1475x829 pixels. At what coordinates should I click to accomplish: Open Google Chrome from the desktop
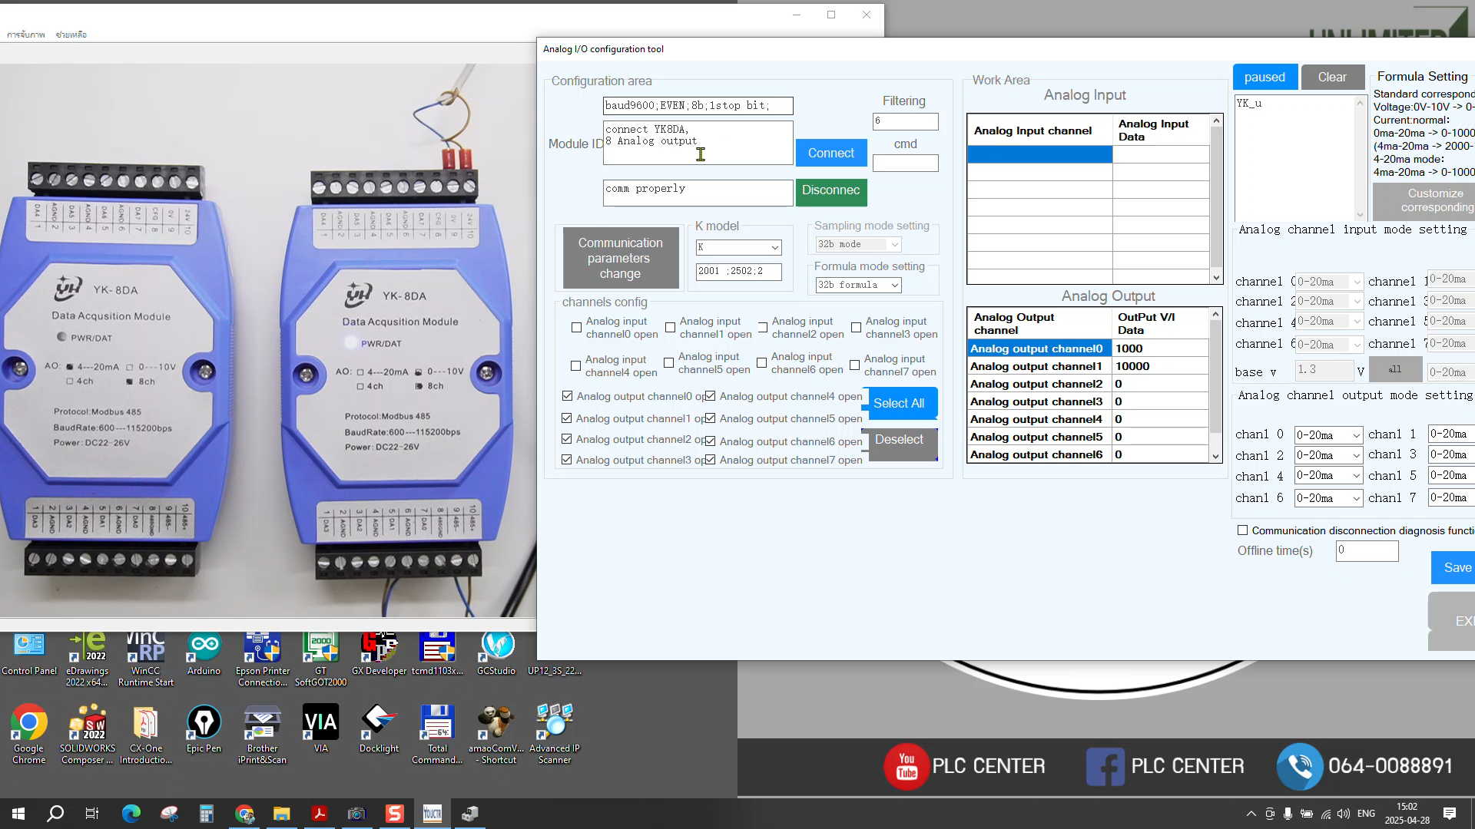point(28,722)
